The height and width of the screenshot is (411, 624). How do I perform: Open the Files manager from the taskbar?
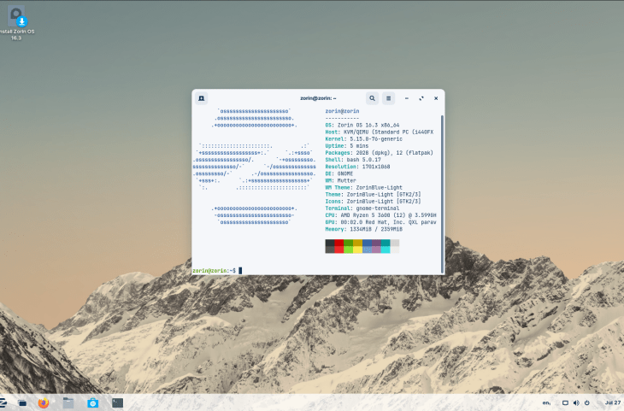68,402
